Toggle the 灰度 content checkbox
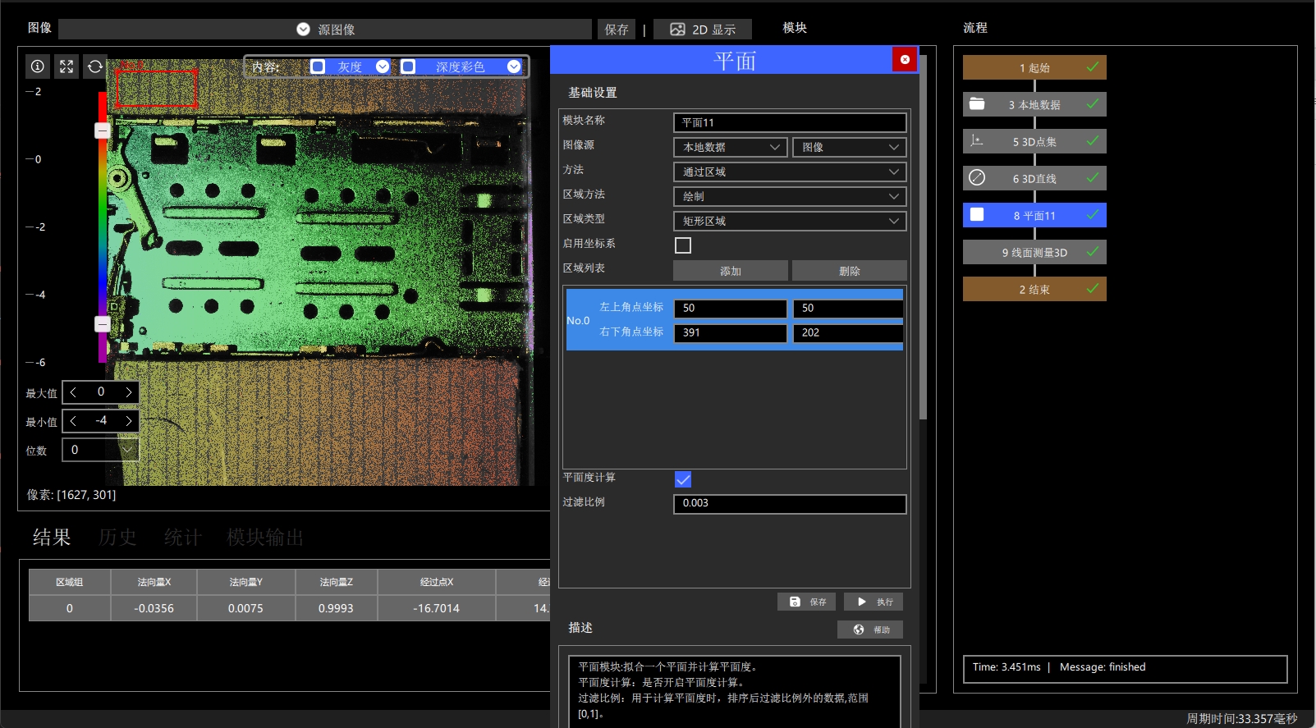Screen dimensions: 1316x728 pyautogui.click(x=318, y=66)
